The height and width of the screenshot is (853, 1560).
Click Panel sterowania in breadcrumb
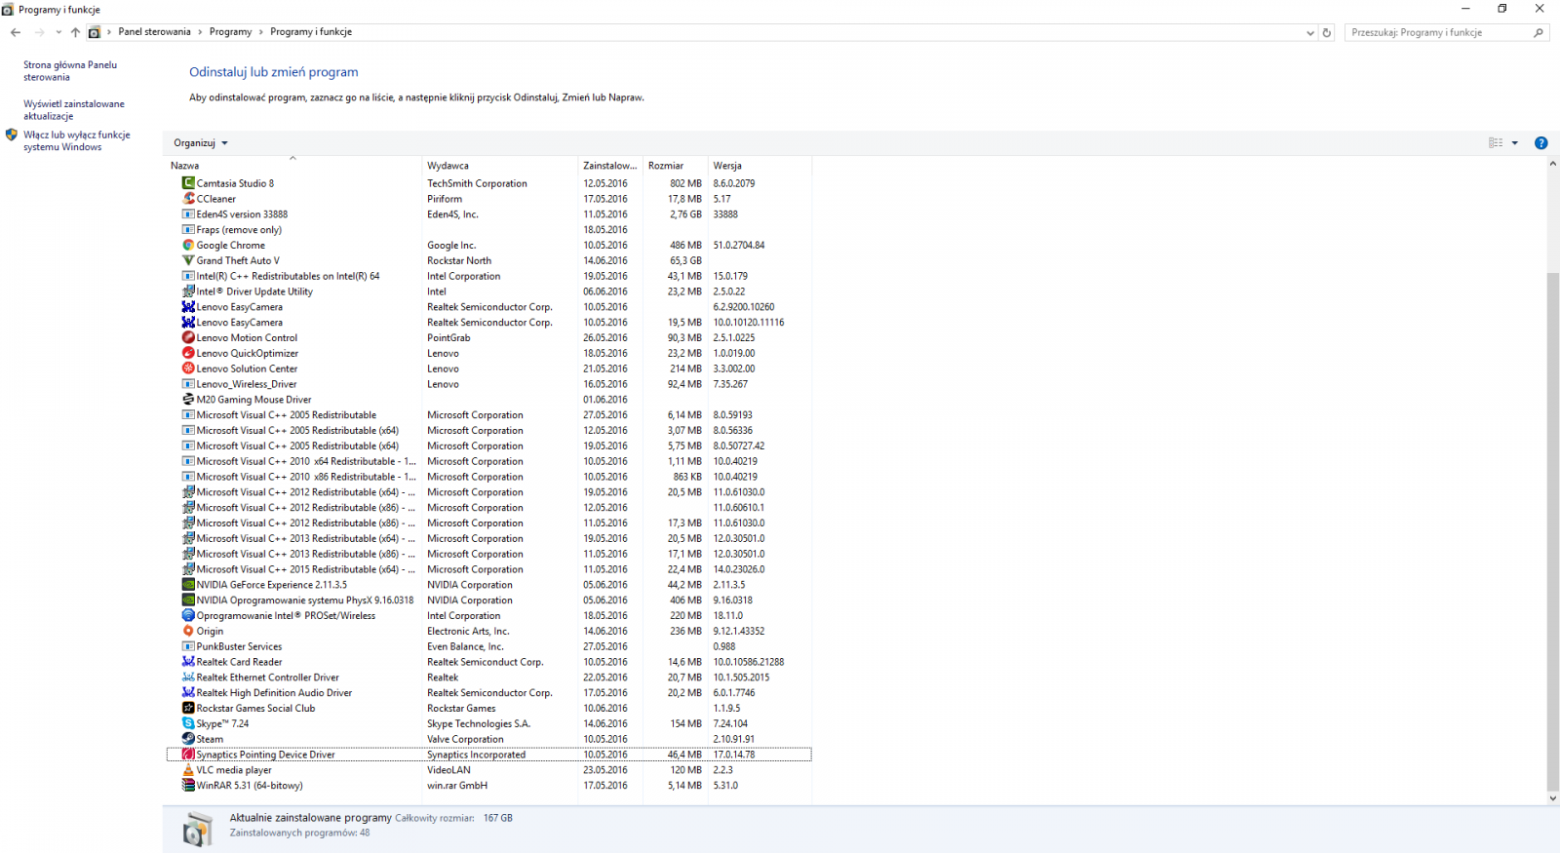tap(154, 32)
